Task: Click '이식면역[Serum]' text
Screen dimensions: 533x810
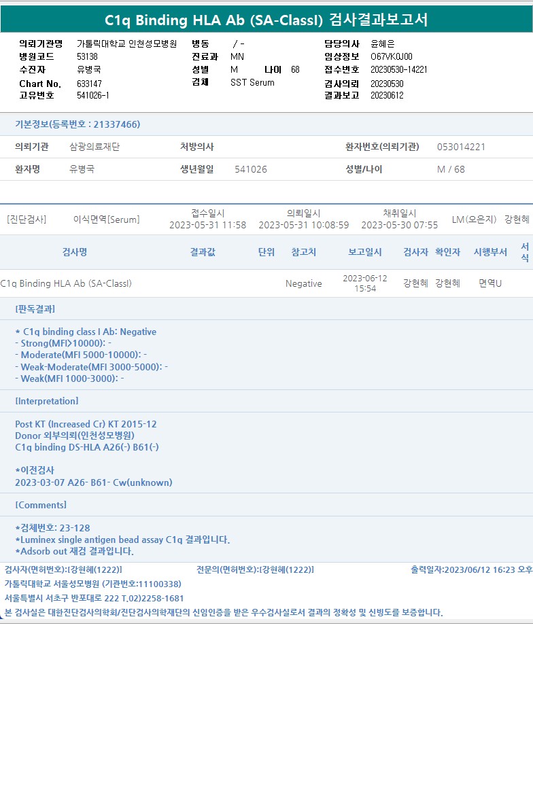Action: (x=107, y=219)
